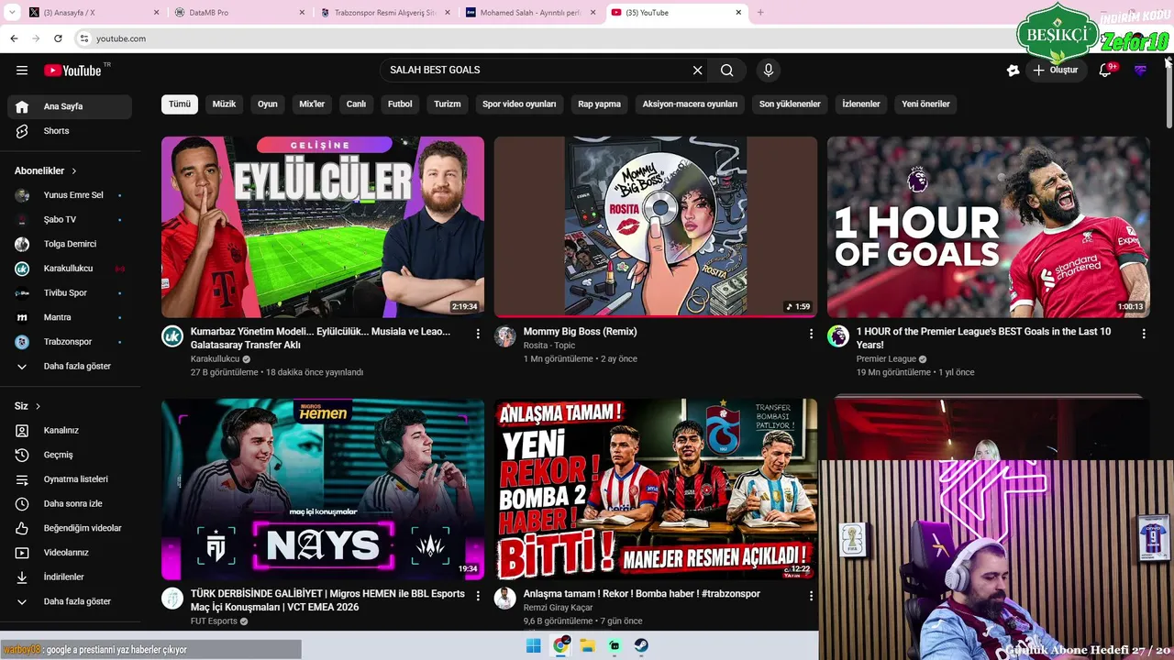Select the Müzik filter chip

coord(224,104)
